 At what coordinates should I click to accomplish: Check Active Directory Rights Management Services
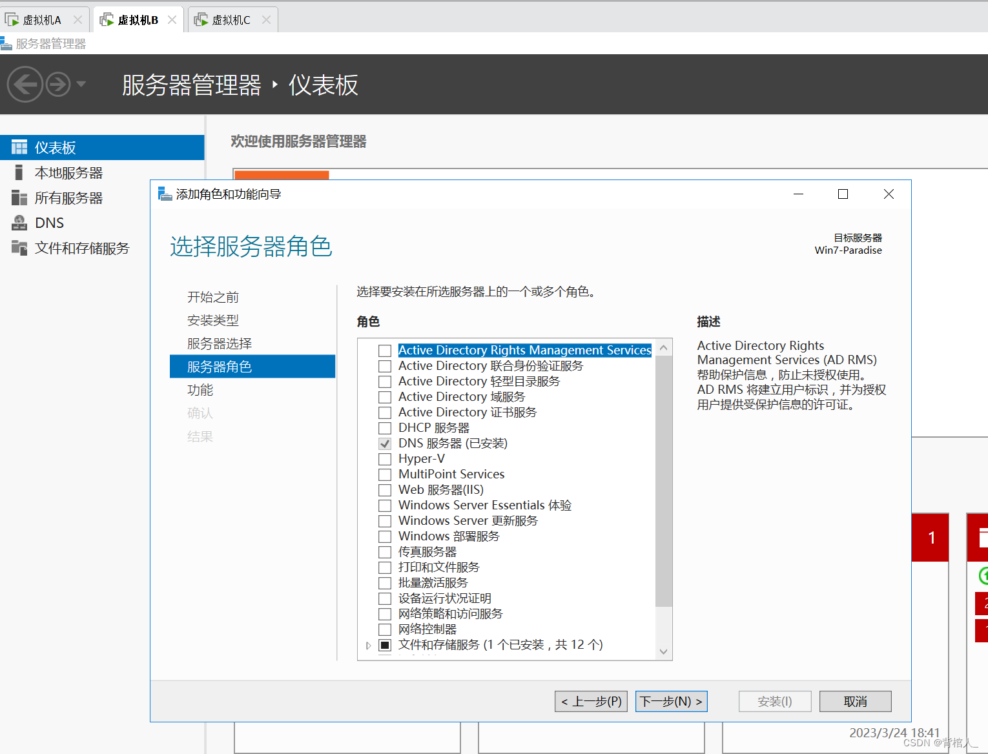coord(385,351)
